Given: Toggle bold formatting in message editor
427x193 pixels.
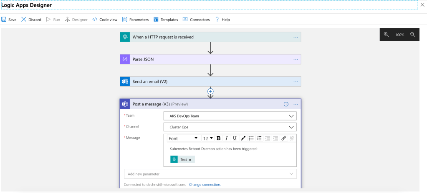Looking at the screenshot, I should click(x=218, y=138).
